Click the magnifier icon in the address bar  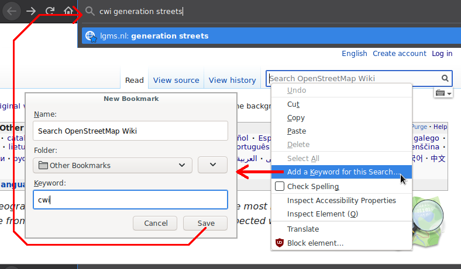point(90,11)
